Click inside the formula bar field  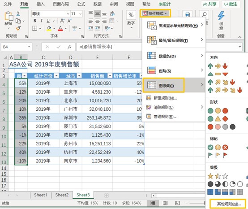[x=109, y=47]
